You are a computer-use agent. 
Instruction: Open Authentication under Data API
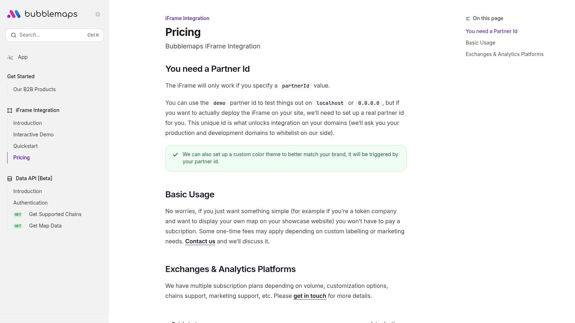[30, 203]
